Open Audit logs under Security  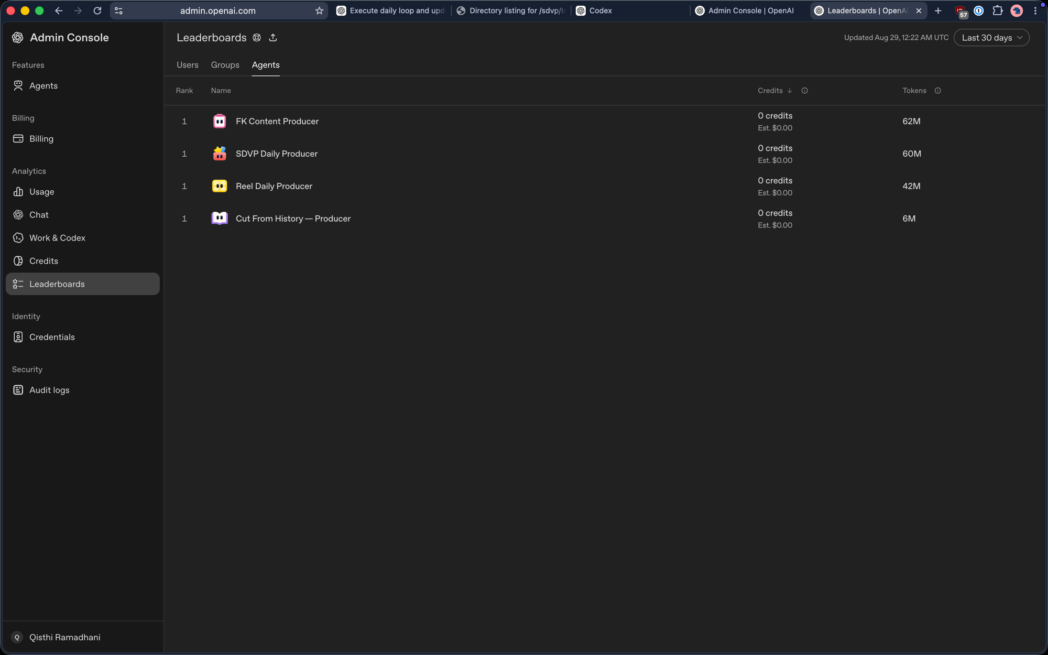(x=82, y=390)
